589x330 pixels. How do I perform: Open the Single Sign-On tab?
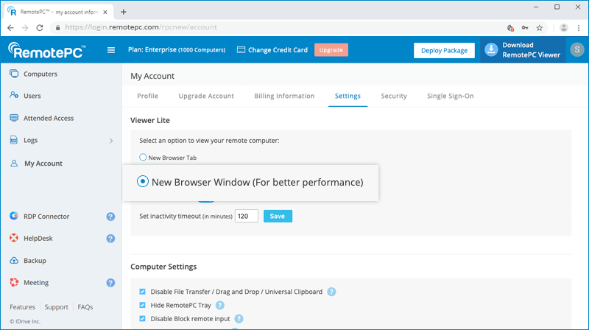point(451,96)
